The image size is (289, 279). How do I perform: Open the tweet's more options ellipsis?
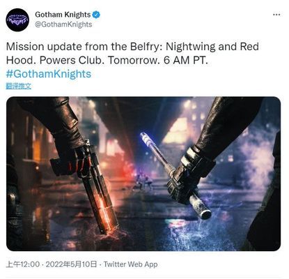click(x=276, y=15)
